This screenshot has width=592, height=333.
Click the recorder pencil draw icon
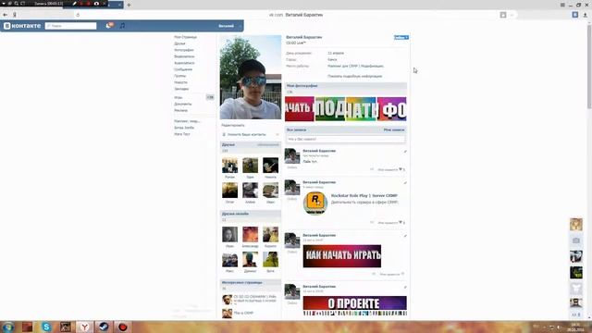(x=74, y=4)
